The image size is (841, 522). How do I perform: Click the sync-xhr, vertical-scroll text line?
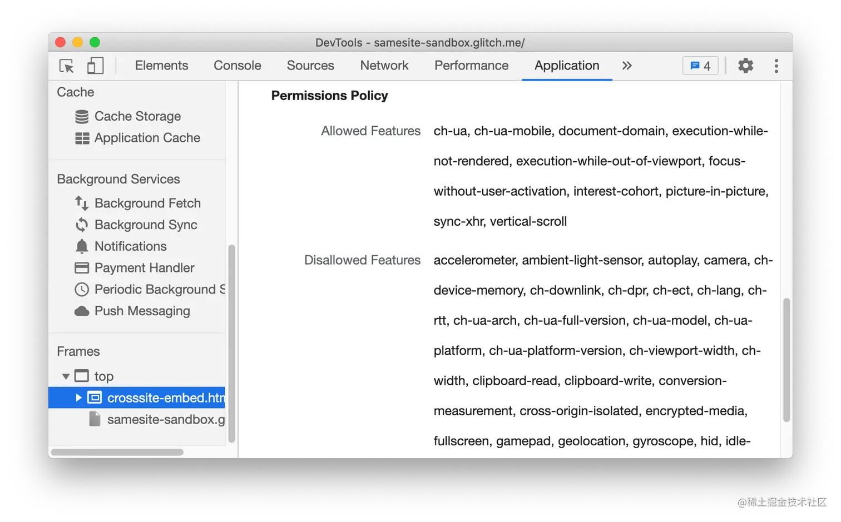point(500,221)
